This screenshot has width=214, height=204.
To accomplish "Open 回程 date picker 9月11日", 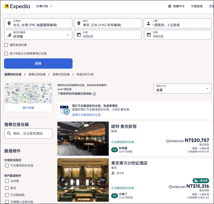I will pyautogui.click(x=178, y=35).
